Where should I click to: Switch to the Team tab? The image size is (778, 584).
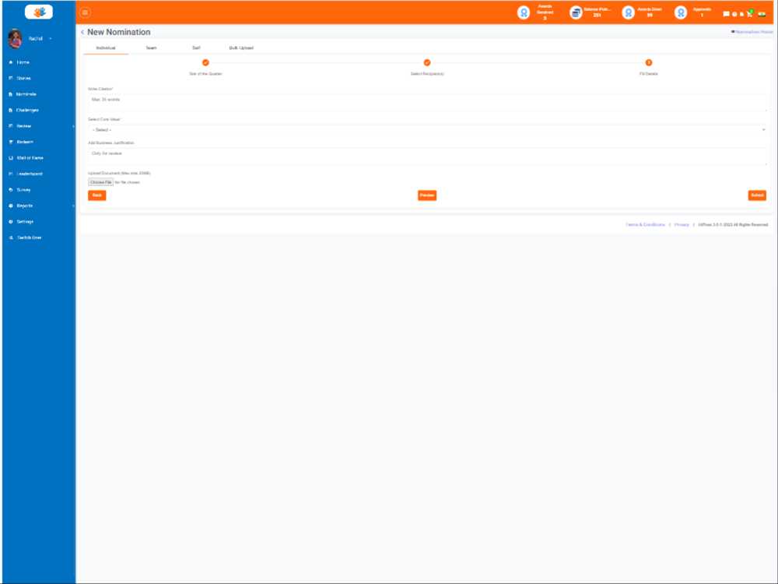click(x=152, y=47)
